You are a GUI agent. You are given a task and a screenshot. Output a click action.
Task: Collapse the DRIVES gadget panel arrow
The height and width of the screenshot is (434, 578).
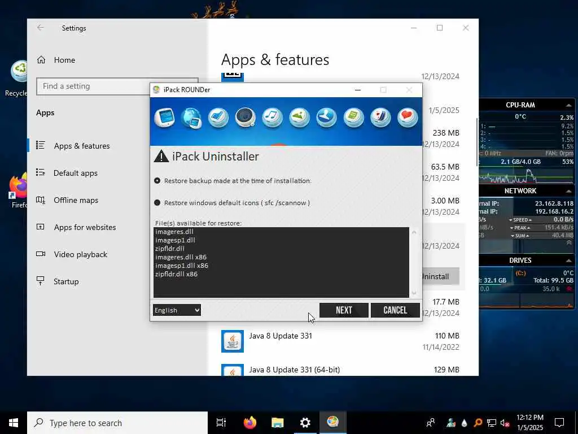coord(569,261)
